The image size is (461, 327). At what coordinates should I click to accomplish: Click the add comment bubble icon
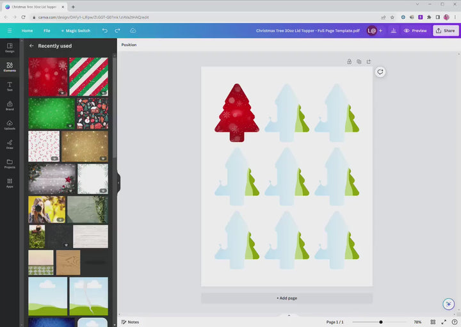tap(380, 72)
